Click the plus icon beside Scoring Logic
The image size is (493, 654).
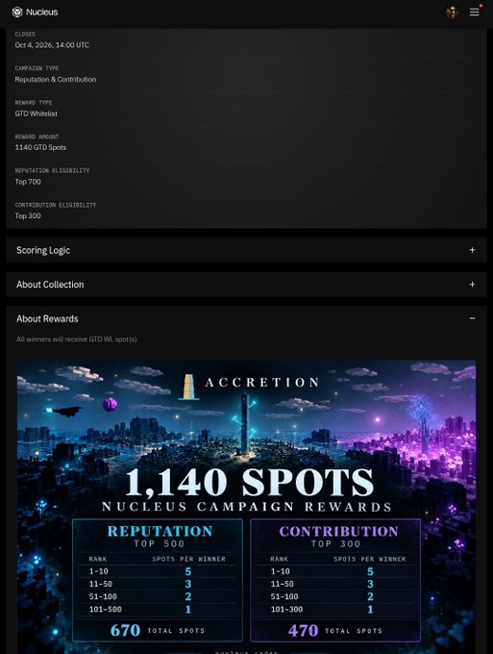click(x=472, y=250)
